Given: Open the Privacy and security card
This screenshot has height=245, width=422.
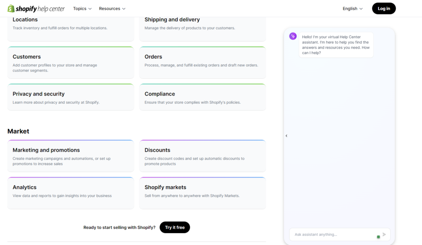Looking at the screenshot, I should (x=70, y=97).
